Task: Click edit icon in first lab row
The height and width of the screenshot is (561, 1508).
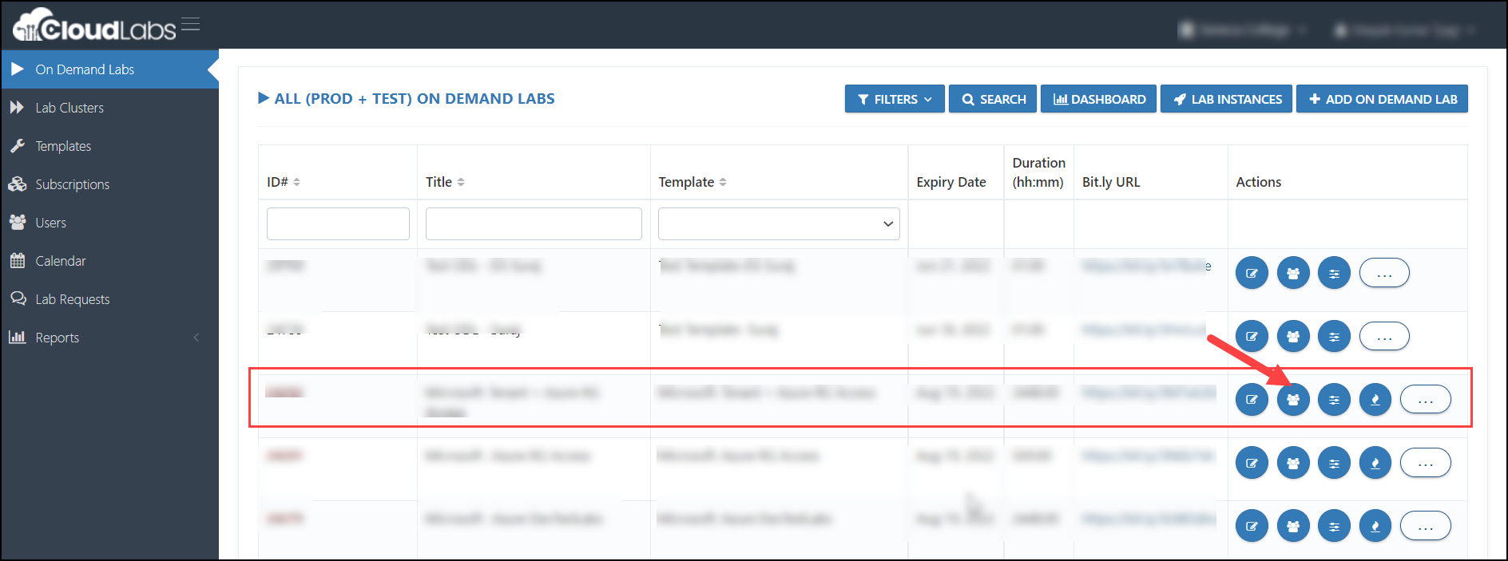Action: point(1252,273)
